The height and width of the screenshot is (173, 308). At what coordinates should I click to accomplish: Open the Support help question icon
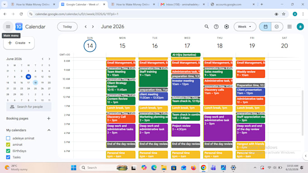tap(216, 27)
